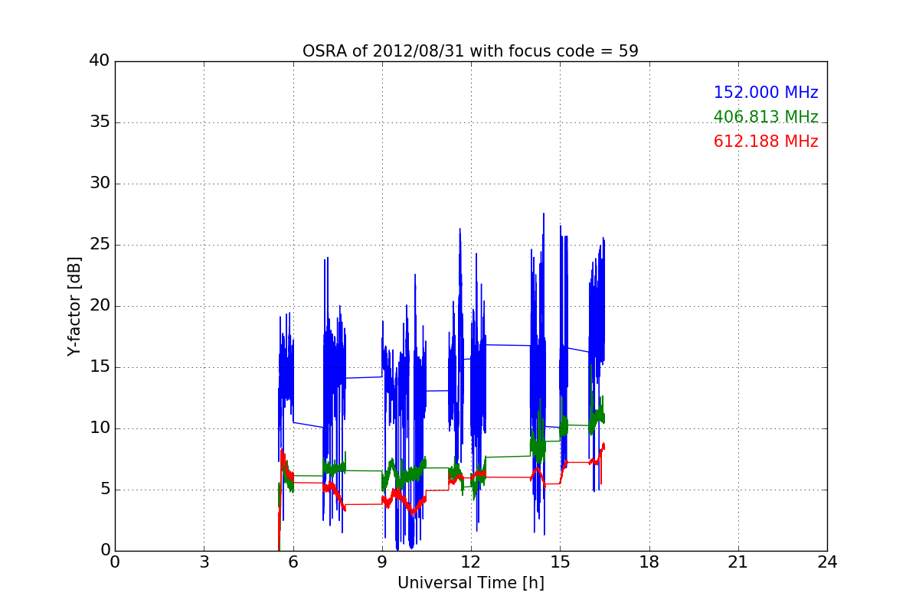This screenshot has width=919, height=612.
Task: Click the x-axis tick label 9
Action: click(382, 562)
